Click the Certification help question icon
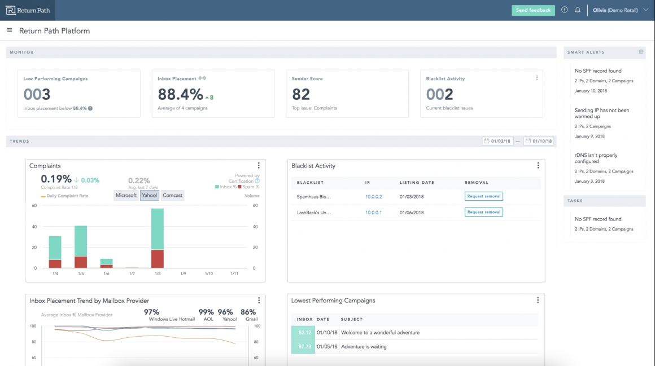The height and width of the screenshot is (366, 655). tap(257, 181)
